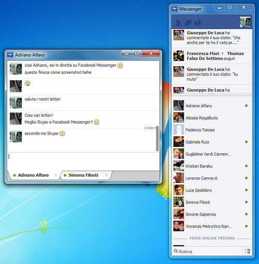The image size is (259, 264).
Task: Click Kristian Baraku's avatar thumbnail
Action: click(179, 166)
